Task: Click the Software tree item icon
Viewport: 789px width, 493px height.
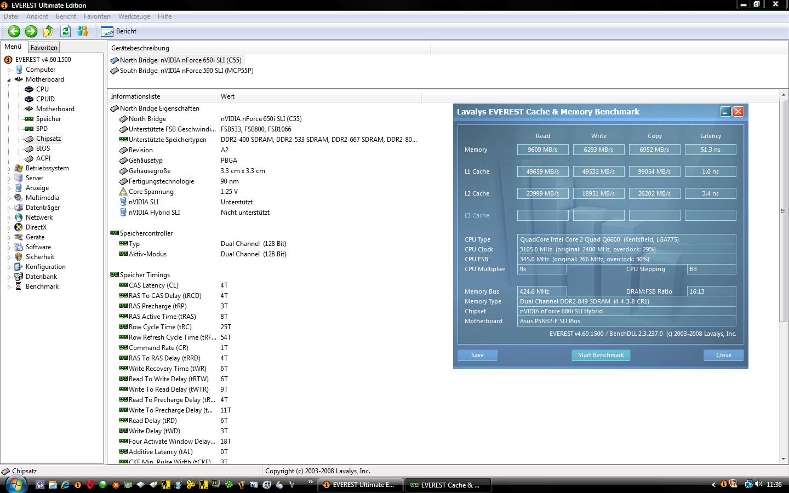Action: 19,247
